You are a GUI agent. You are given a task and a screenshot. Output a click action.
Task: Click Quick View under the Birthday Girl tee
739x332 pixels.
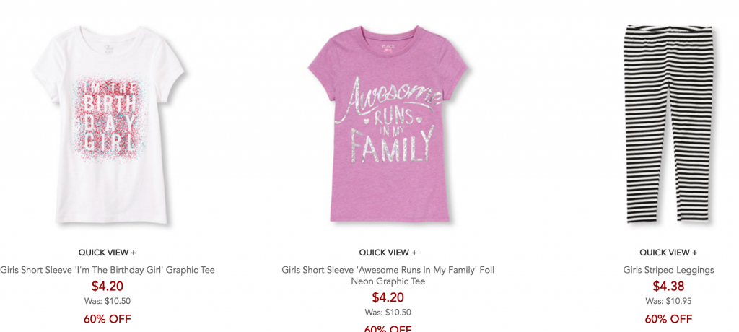click(x=108, y=253)
